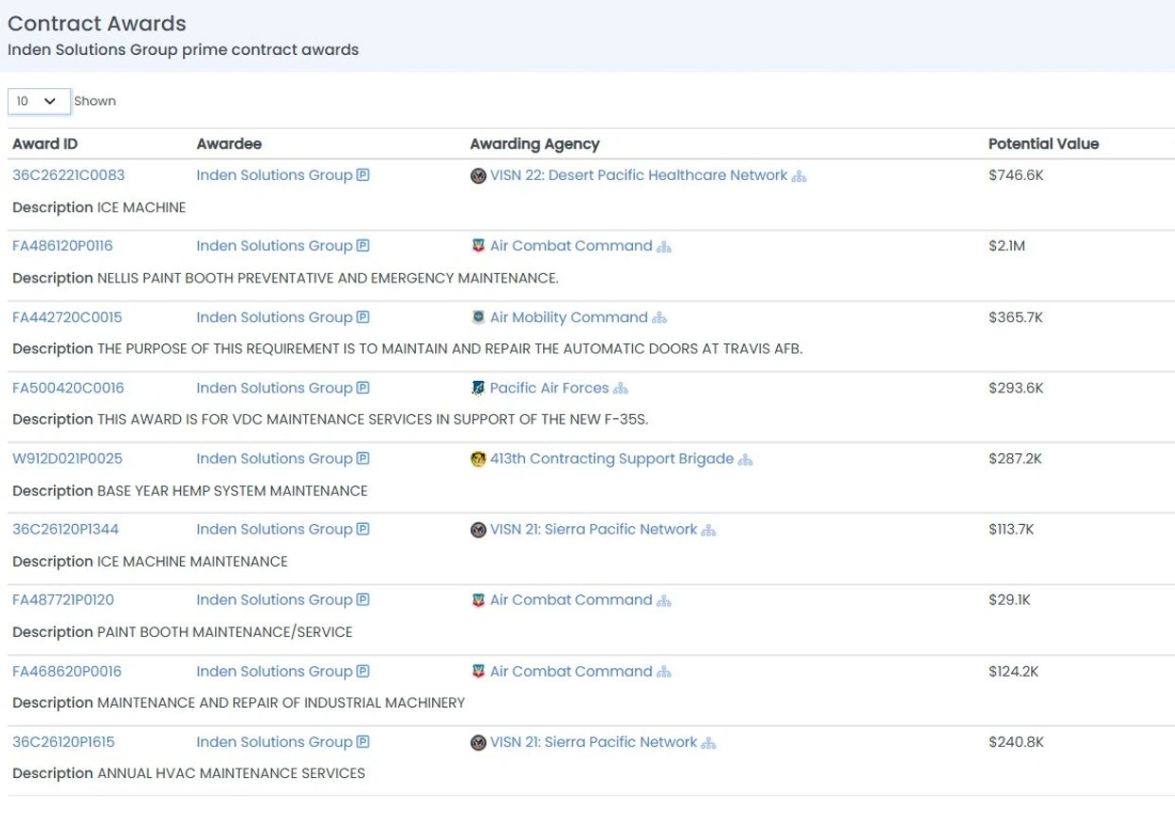This screenshot has height=815, width=1175.
Task: Open the rows shown dropdown set to 10
Action: tap(39, 101)
